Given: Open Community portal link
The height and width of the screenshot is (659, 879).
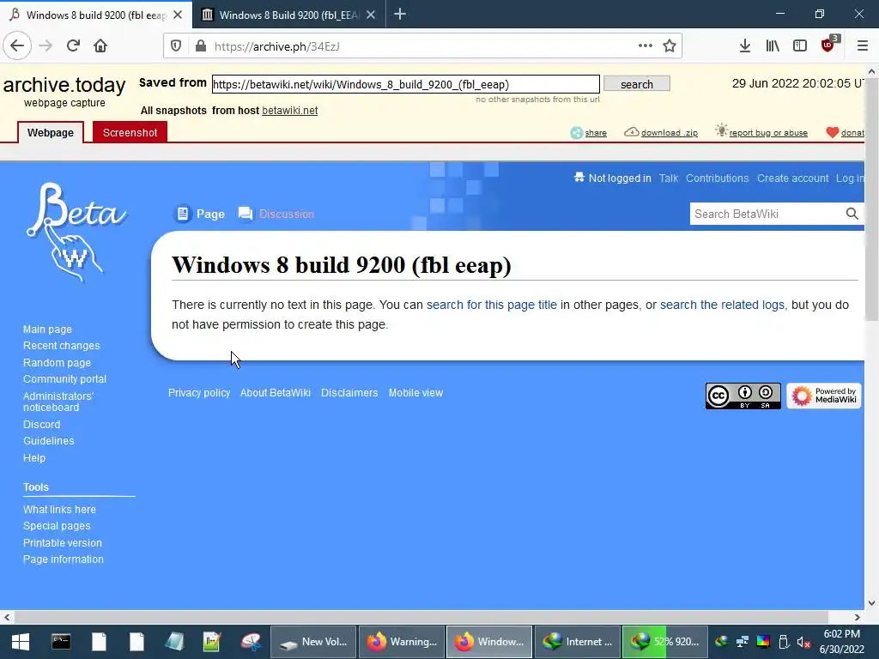Looking at the screenshot, I should [x=64, y=378].
